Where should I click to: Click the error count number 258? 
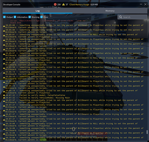coord(59,5)
